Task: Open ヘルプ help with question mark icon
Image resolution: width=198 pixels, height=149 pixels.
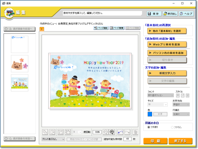Action: coord(185,14)
